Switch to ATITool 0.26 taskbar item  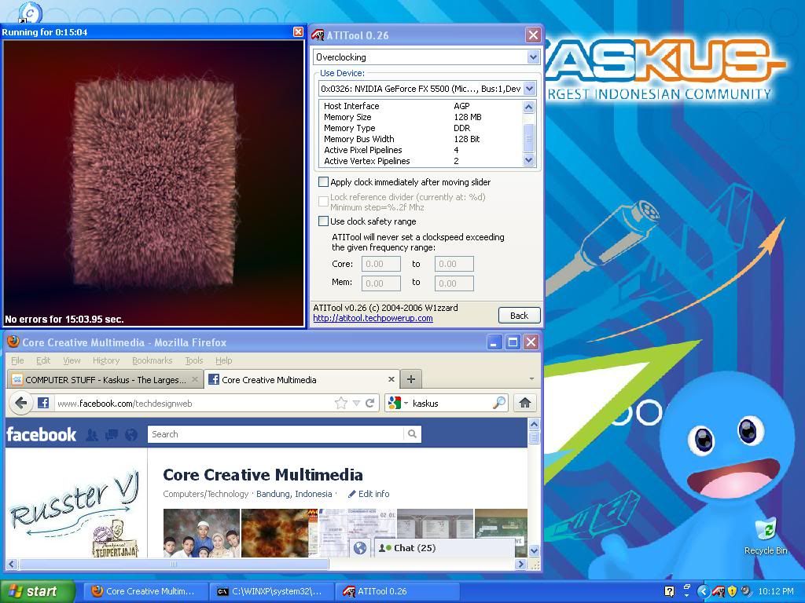[x=398, y=591]
